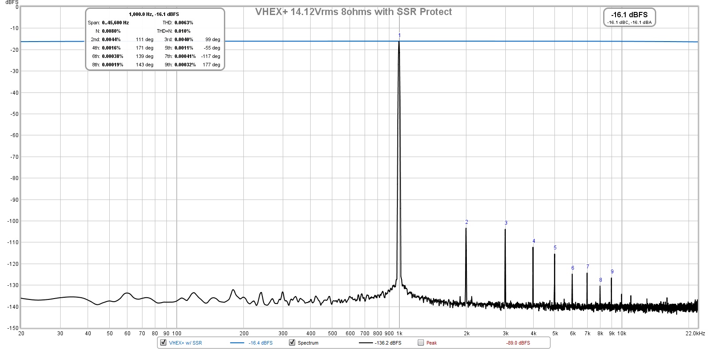The width and height of the screenshot is (708, 349).
Task: Click the -100 level axis label
Action: pyautogui.click(x=13, y=221)
